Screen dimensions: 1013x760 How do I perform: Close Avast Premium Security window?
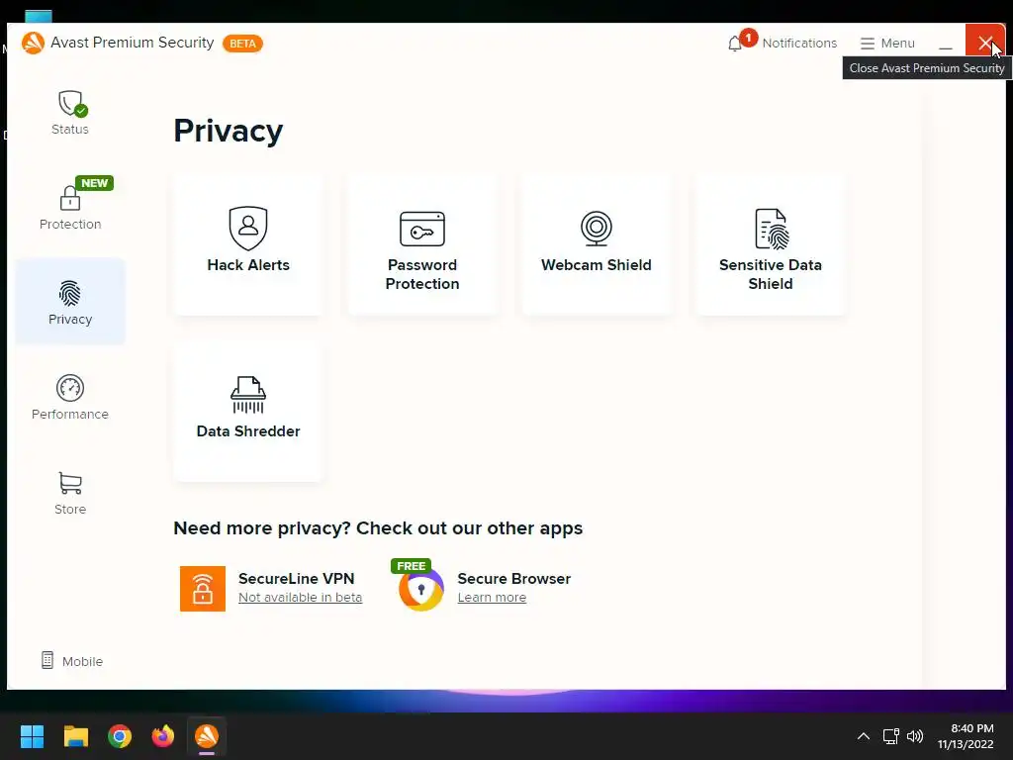click(x=984, y=43)
